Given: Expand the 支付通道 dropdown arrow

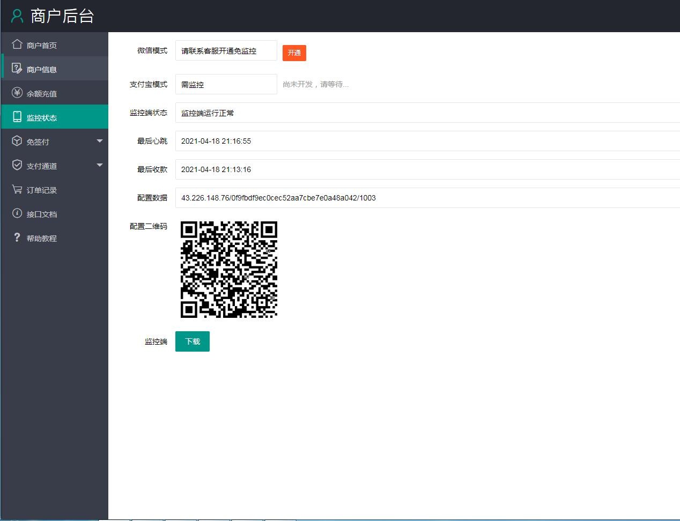Looking at the screenshot, I should click(x=100, y=165).
